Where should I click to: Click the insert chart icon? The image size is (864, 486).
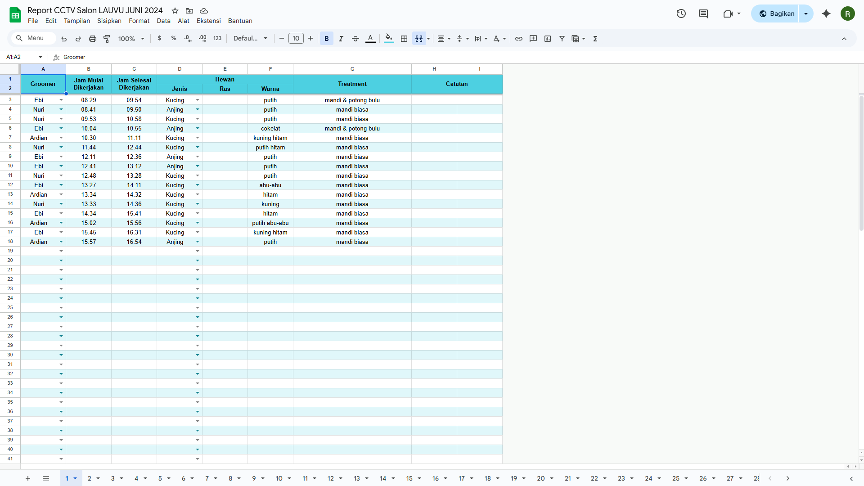(x=548, y=39)
